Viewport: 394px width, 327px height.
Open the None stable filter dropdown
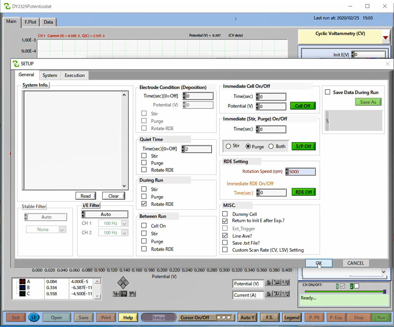(x=62, y=230)
